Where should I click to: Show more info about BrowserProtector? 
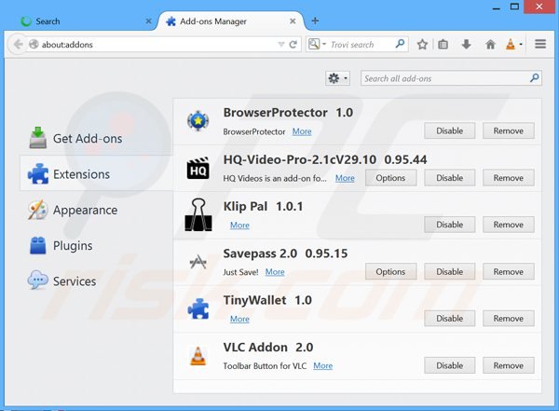tap(302, 131)
